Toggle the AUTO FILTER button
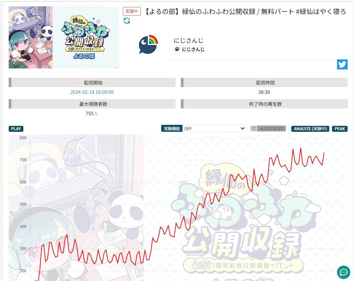Screen dimensions: 354x281 (x=268, y=128)
